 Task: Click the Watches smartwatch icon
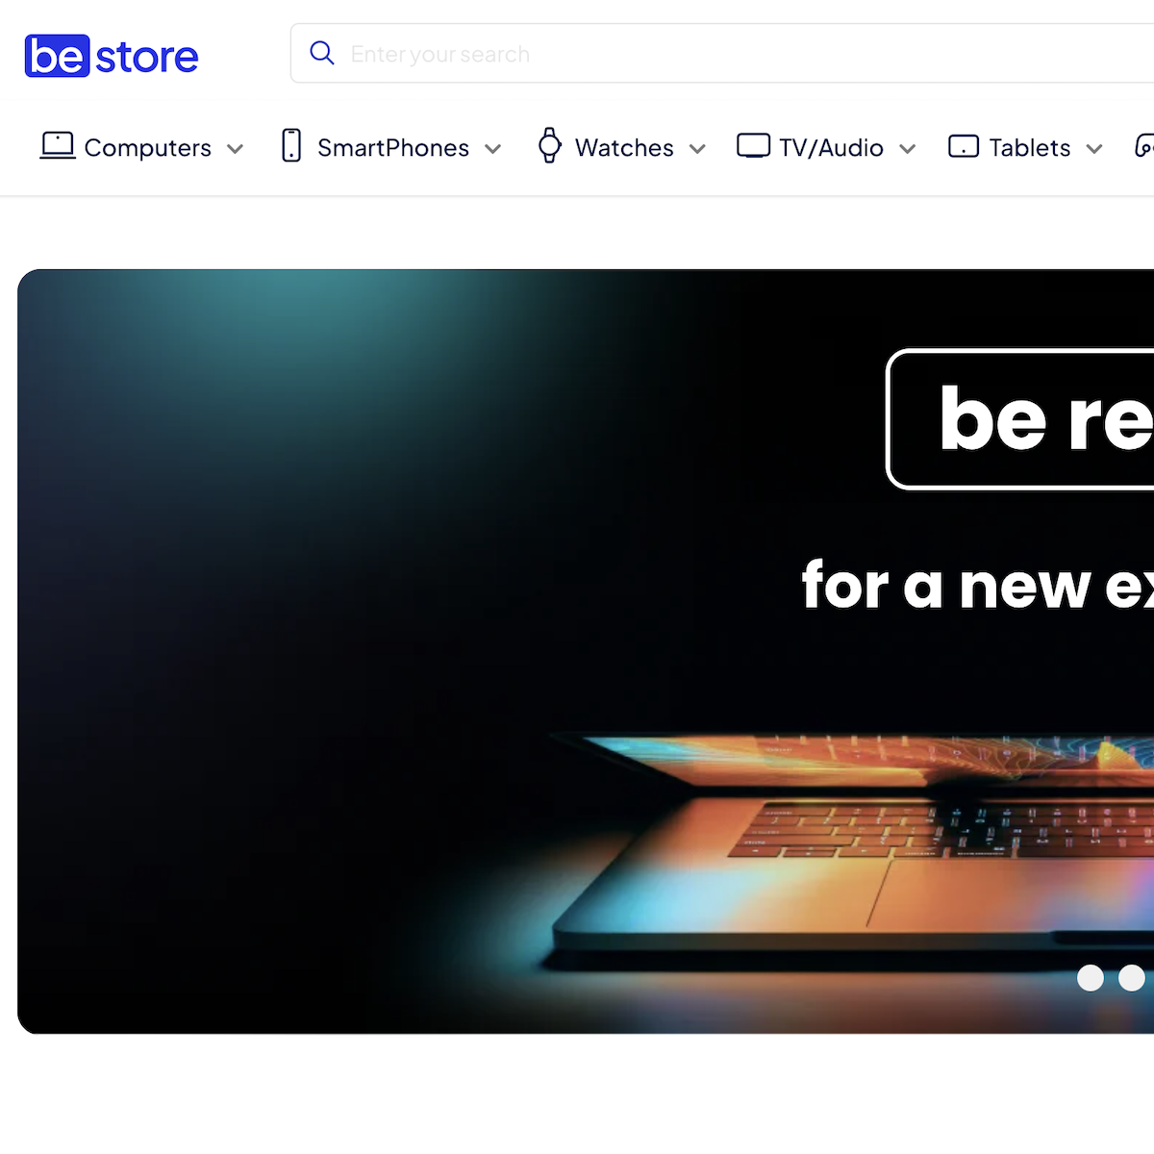549,146
